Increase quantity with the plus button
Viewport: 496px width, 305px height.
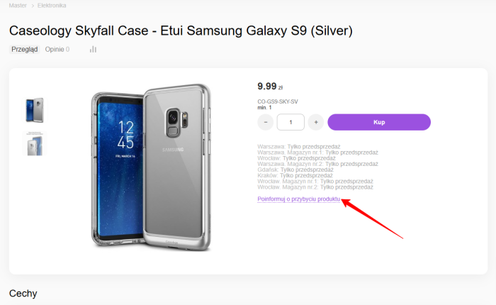316,122
